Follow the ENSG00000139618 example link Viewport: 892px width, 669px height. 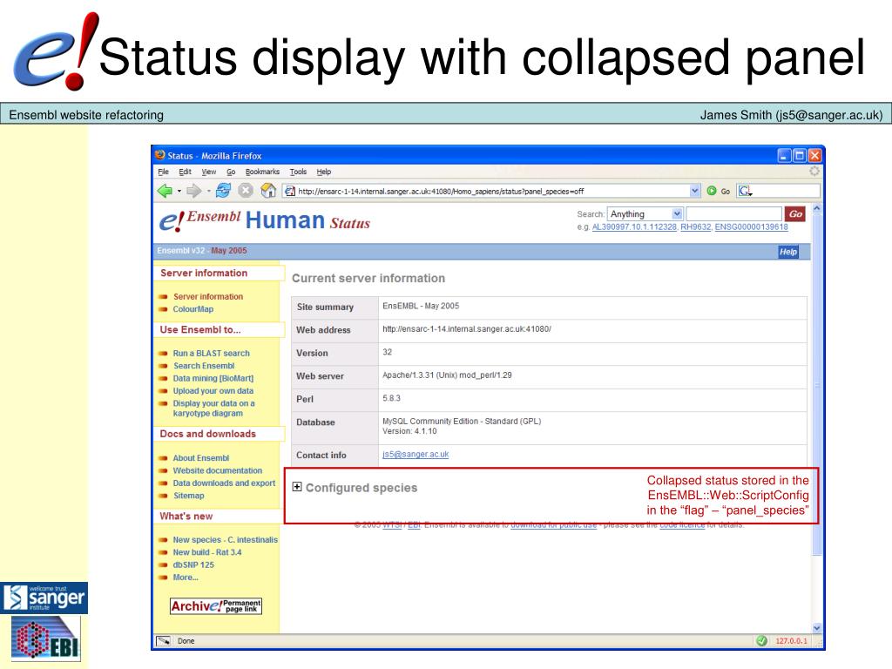click(x=751, y=227)
